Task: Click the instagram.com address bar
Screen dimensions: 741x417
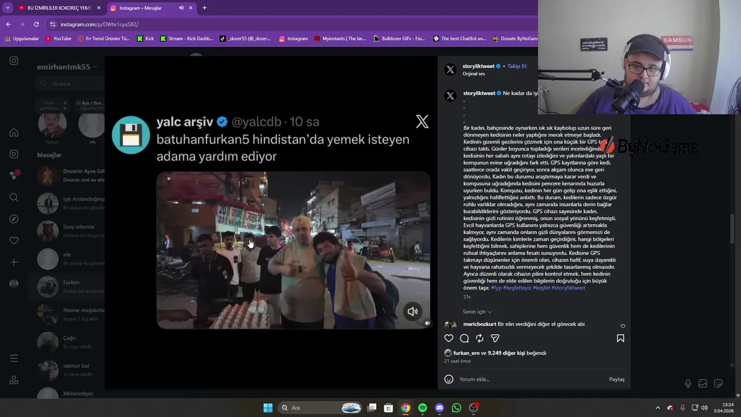Action: pyautogui.click(x=289, y=24)
